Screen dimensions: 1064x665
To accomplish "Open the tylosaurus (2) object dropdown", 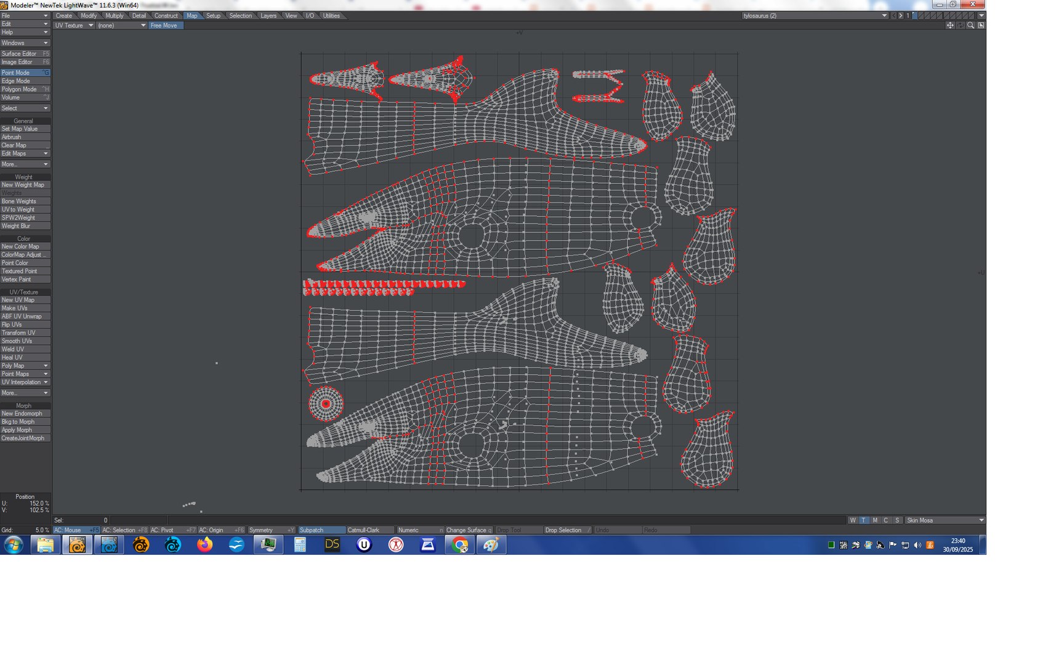I will [x=815, y=16].
